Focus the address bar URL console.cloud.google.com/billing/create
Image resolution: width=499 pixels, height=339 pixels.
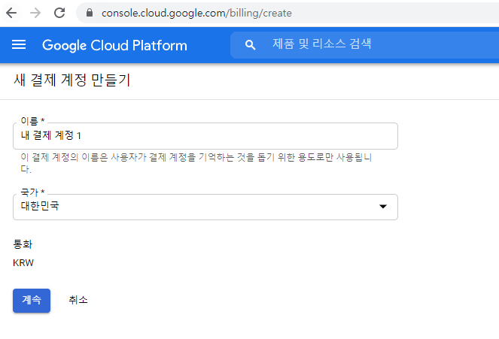(x=196, y=13)
